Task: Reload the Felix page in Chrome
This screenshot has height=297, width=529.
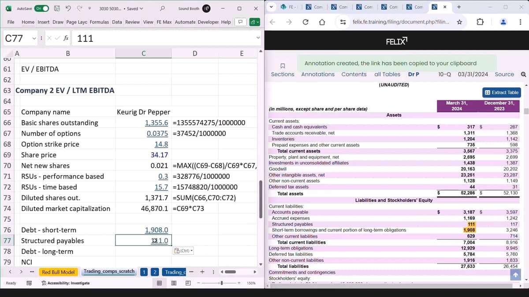Action: 305,22
